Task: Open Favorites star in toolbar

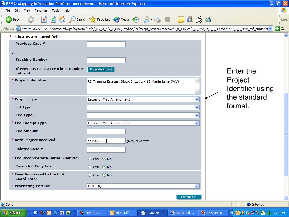Action: click(100, 19)
